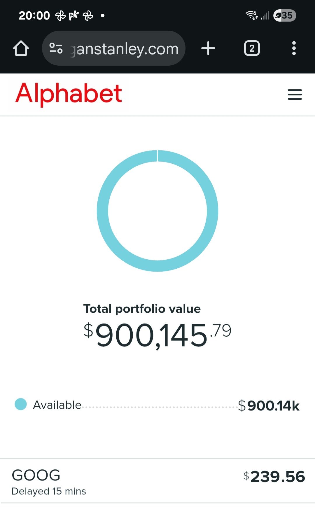Click the Alphabet logo
The height and width of the screenshot is (507, 315).
click(x=69, y=94)
